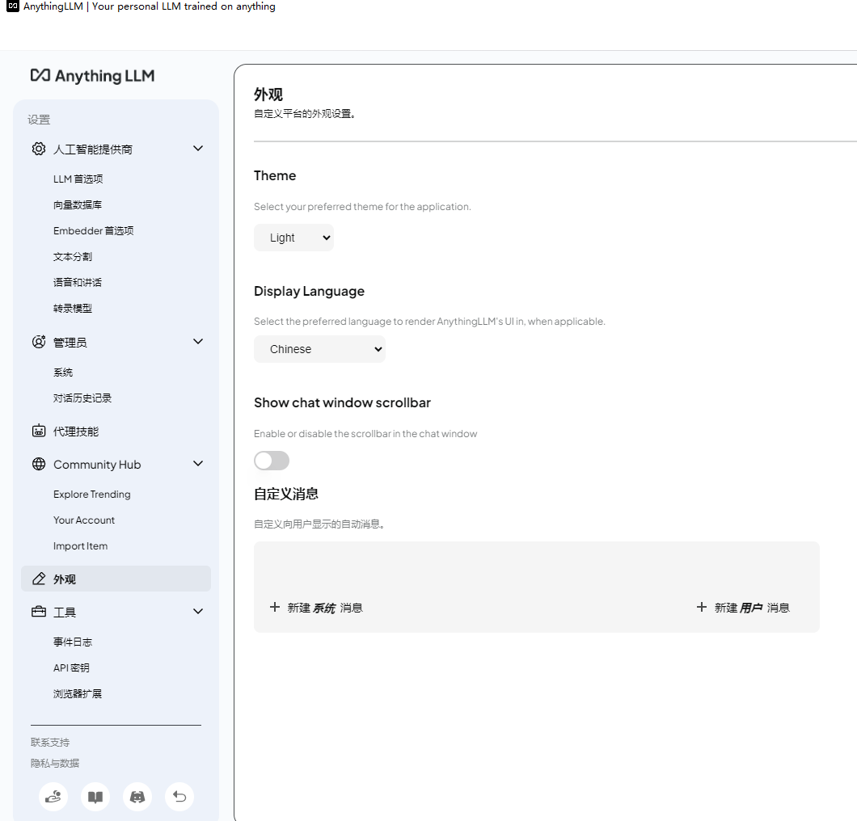Image resolution: width=857 pixels, height=821 pixels.
Task: Collapse the 人工智能提供商 section chevron
Action: (198, 149)
